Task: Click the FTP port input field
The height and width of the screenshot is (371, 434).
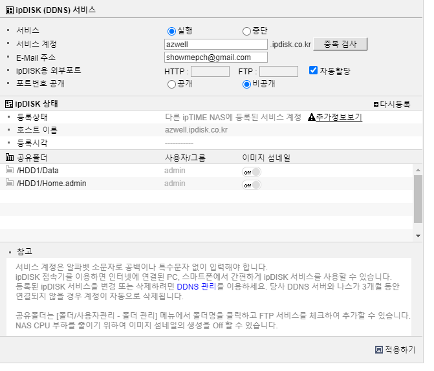Action: pyautogui.click(x=279, y=71)
